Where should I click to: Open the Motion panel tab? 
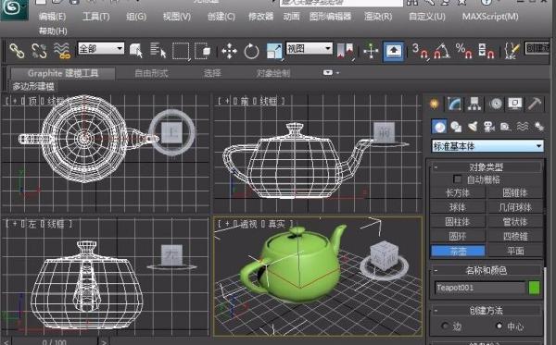coord(496,104)
